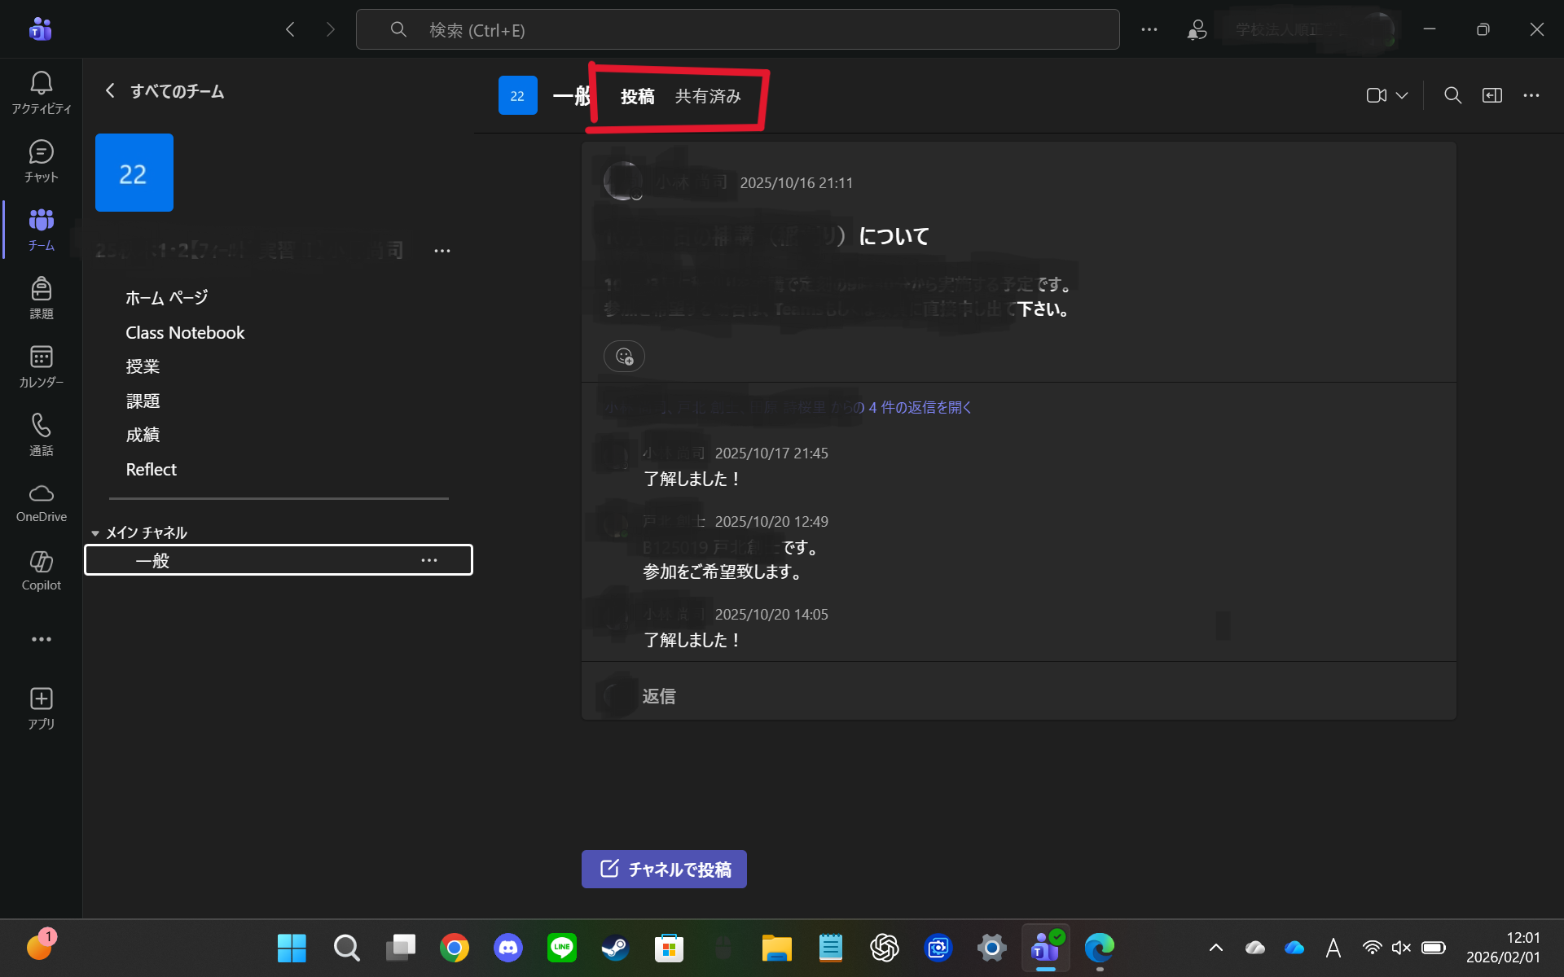Switch to the 共有済み tab
This screenshot has height=977, width=1564.
coord(708,96)
